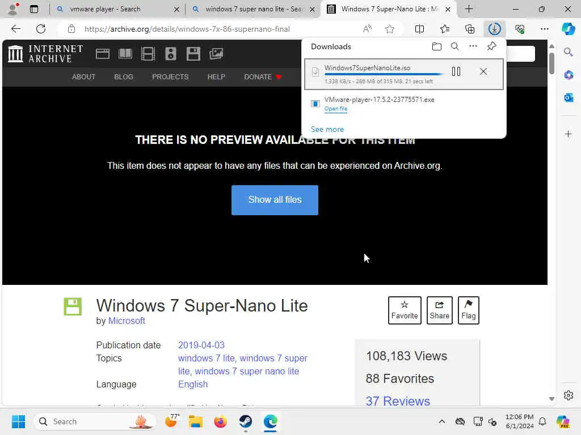The image size is (581, 435).
Task: Open DONATE menu item
Action: [x=263, y=77]
